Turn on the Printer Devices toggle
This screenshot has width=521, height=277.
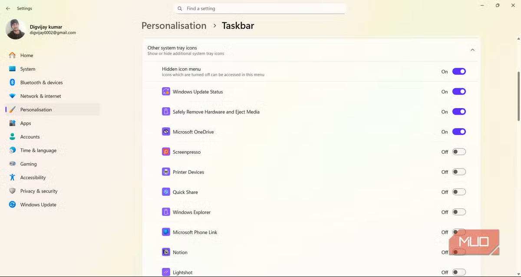[x=459, y=172]
